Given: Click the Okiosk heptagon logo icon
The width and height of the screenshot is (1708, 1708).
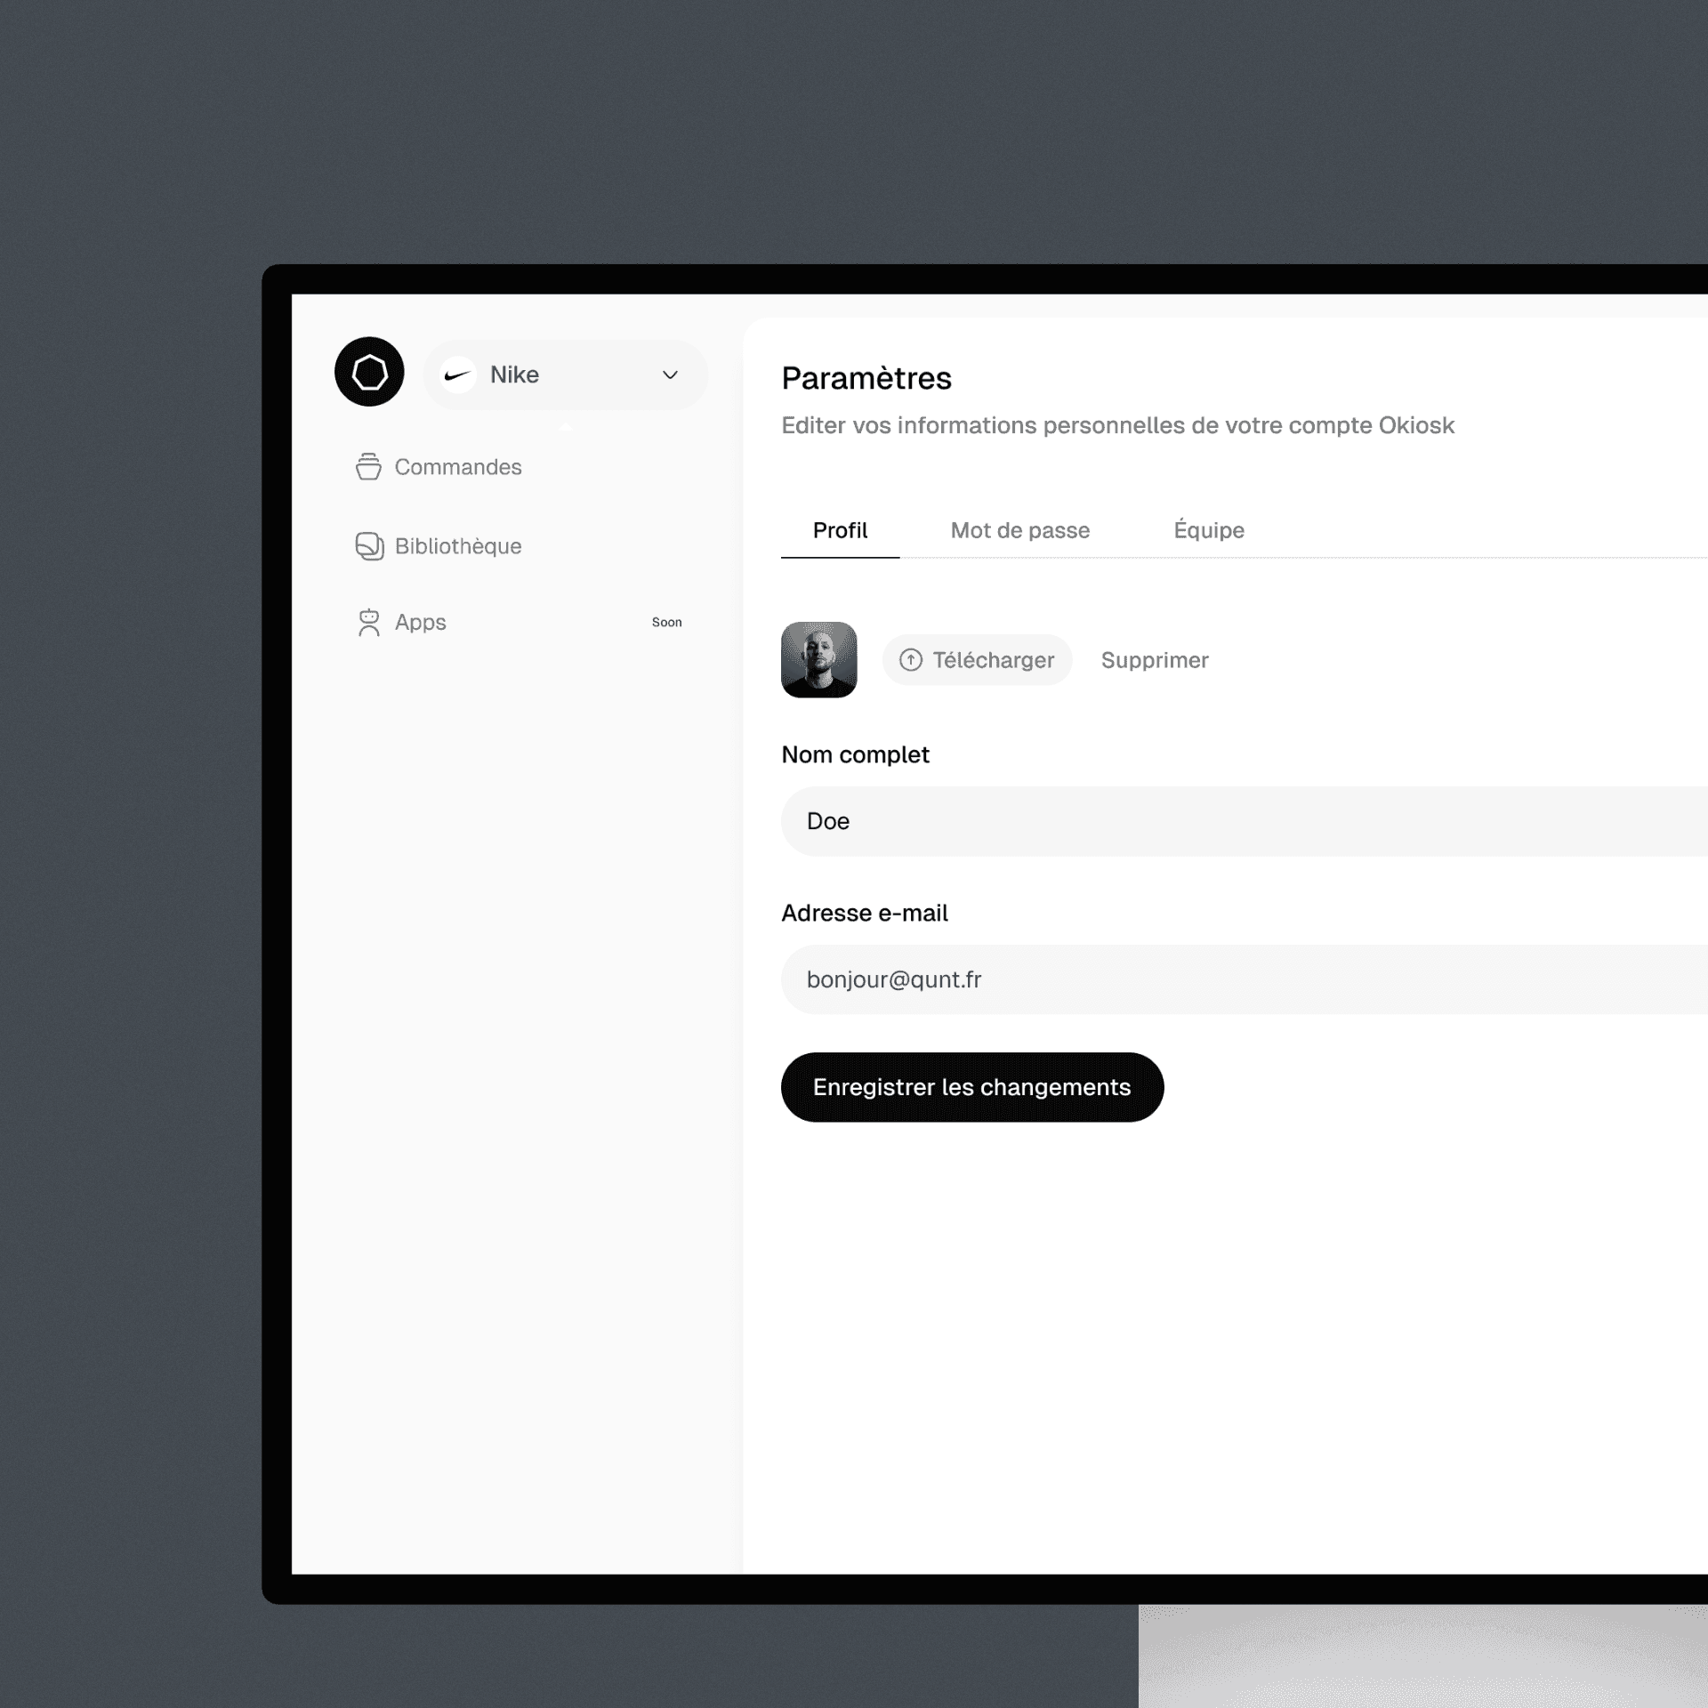Looking at the screenshot, I should [369, 372].
